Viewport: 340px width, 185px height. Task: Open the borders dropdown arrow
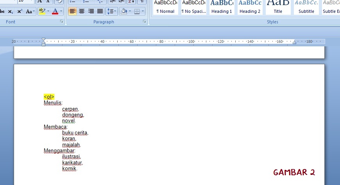[x=143, y=11]
